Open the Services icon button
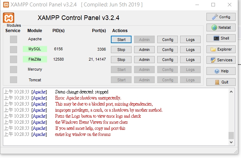 (x=221, y=60)
